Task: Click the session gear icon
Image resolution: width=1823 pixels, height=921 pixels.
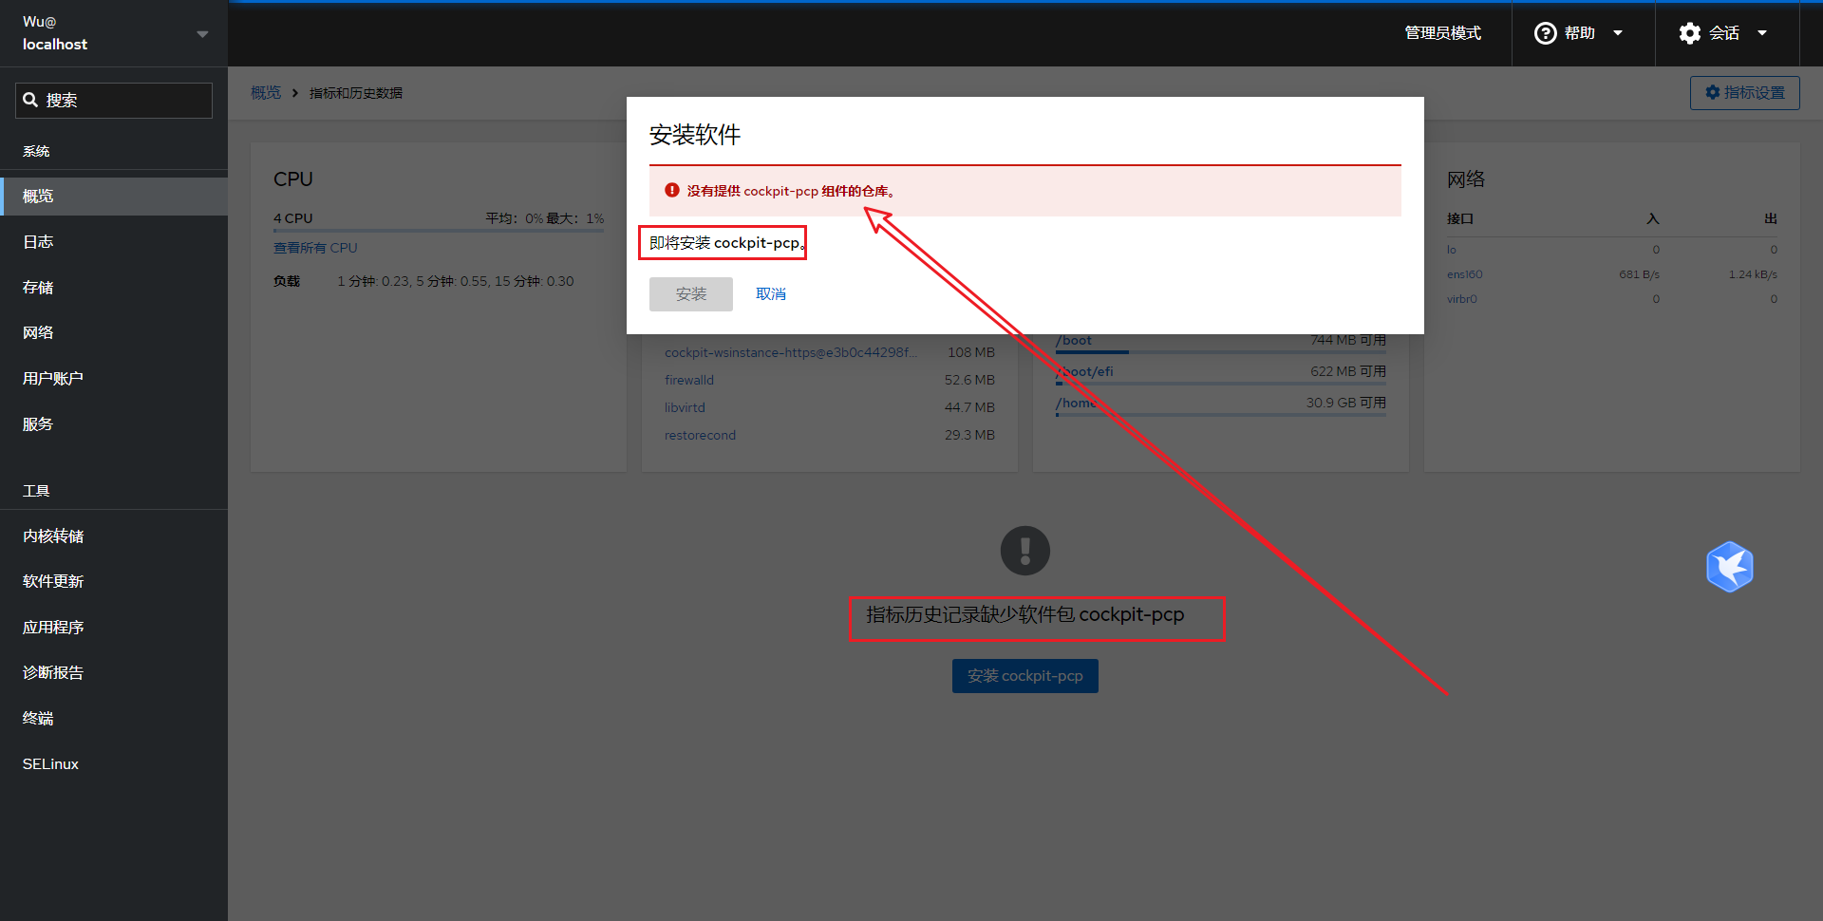Action: coord(1689,33)
